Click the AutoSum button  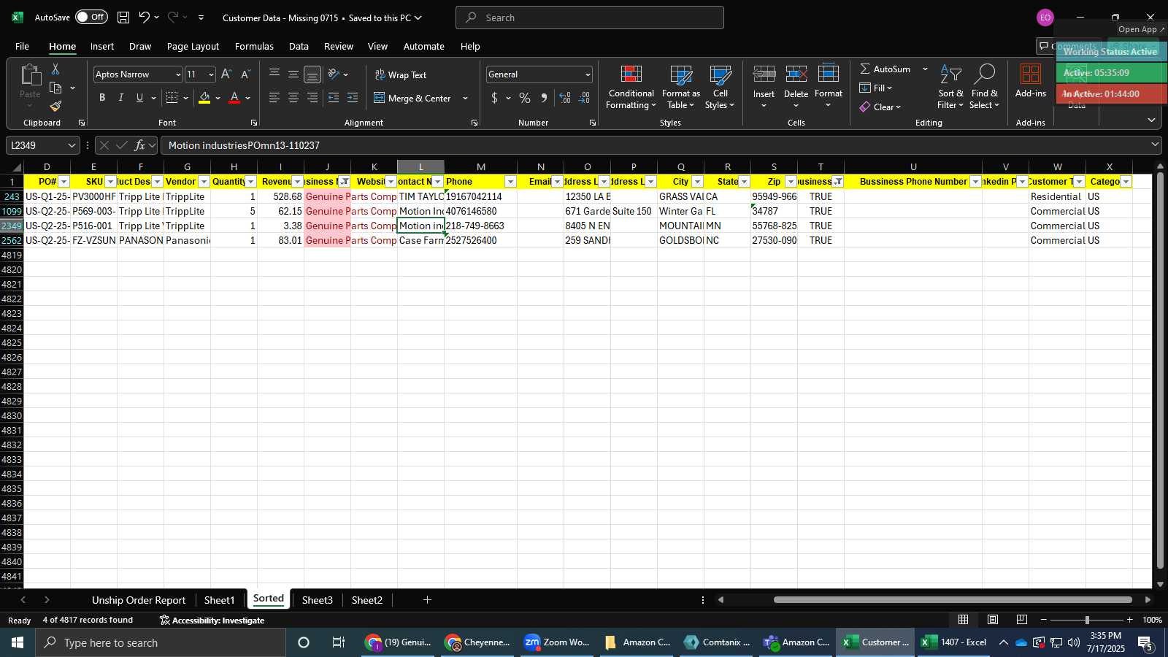885,69
